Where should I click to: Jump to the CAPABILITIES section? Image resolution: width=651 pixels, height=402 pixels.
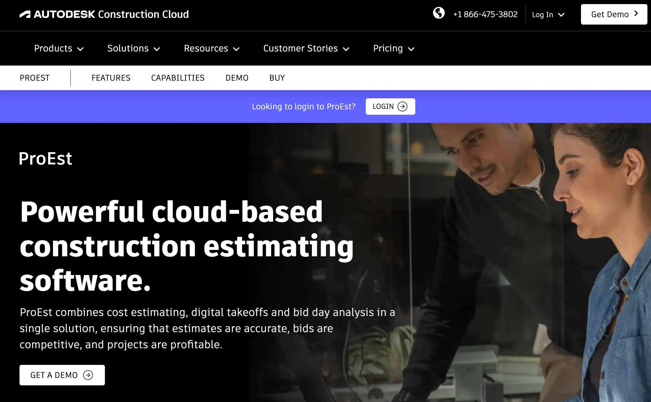tap(177, 78)
